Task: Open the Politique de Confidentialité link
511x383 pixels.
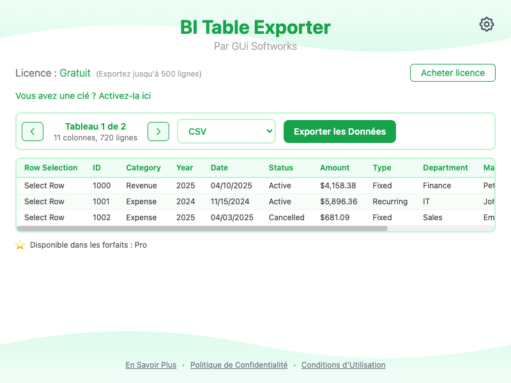Action: coord(239,365)
